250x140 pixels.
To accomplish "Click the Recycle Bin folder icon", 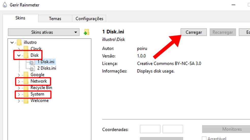I will point(26,88).
